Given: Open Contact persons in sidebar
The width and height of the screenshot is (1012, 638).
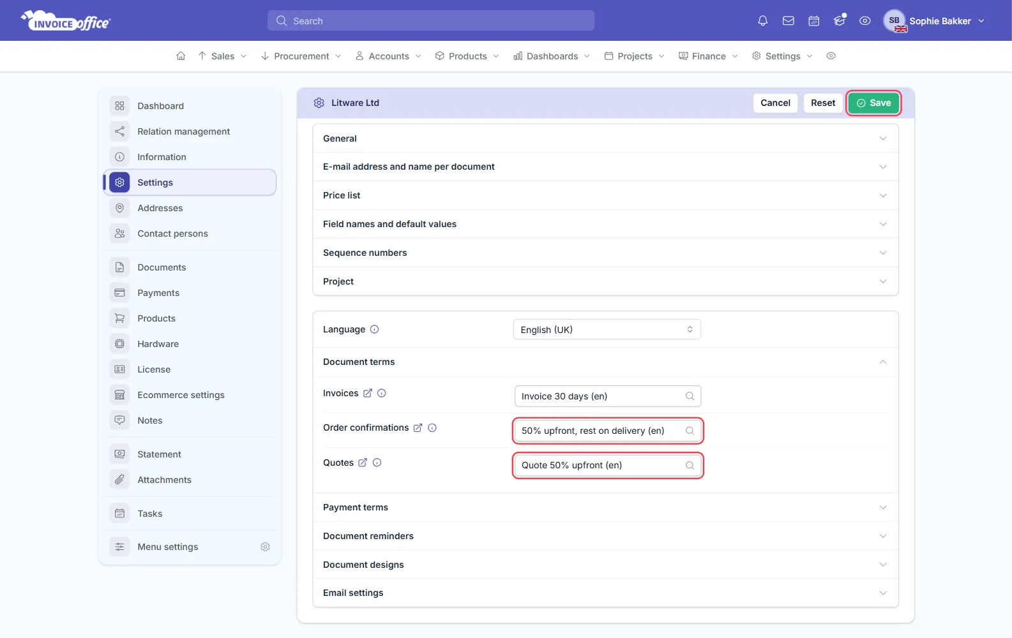Looking at the screenshot, I should click(190, 234).
